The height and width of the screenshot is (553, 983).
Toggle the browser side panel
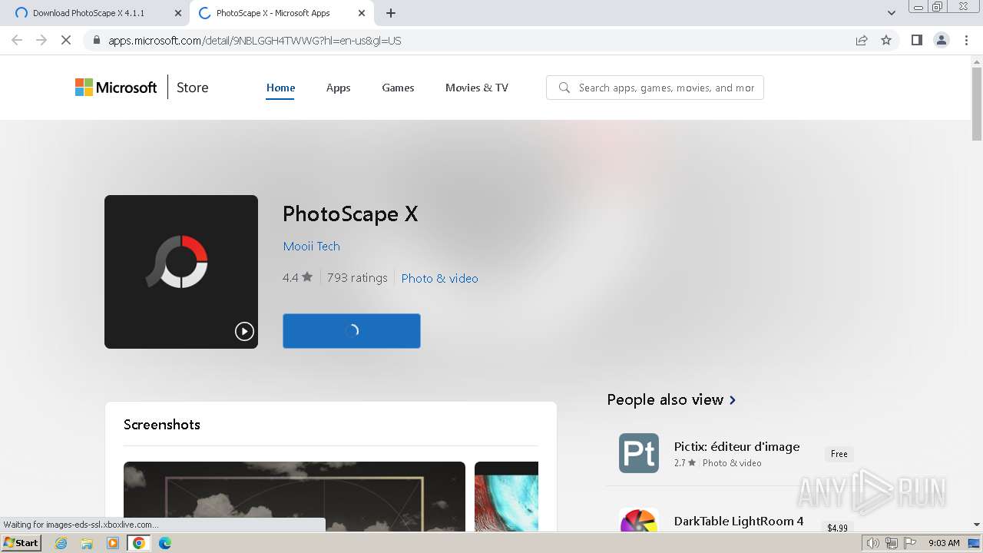tap(916, 41)
